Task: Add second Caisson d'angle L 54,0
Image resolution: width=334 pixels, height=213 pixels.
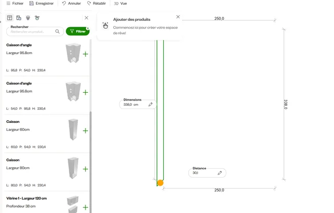Action: coord(86,92)
